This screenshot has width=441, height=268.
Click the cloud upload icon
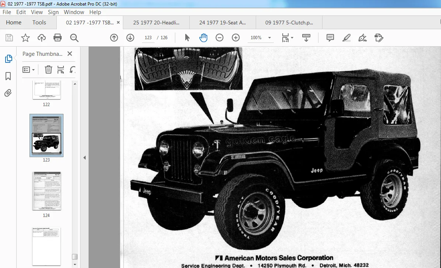pos(42,38)
